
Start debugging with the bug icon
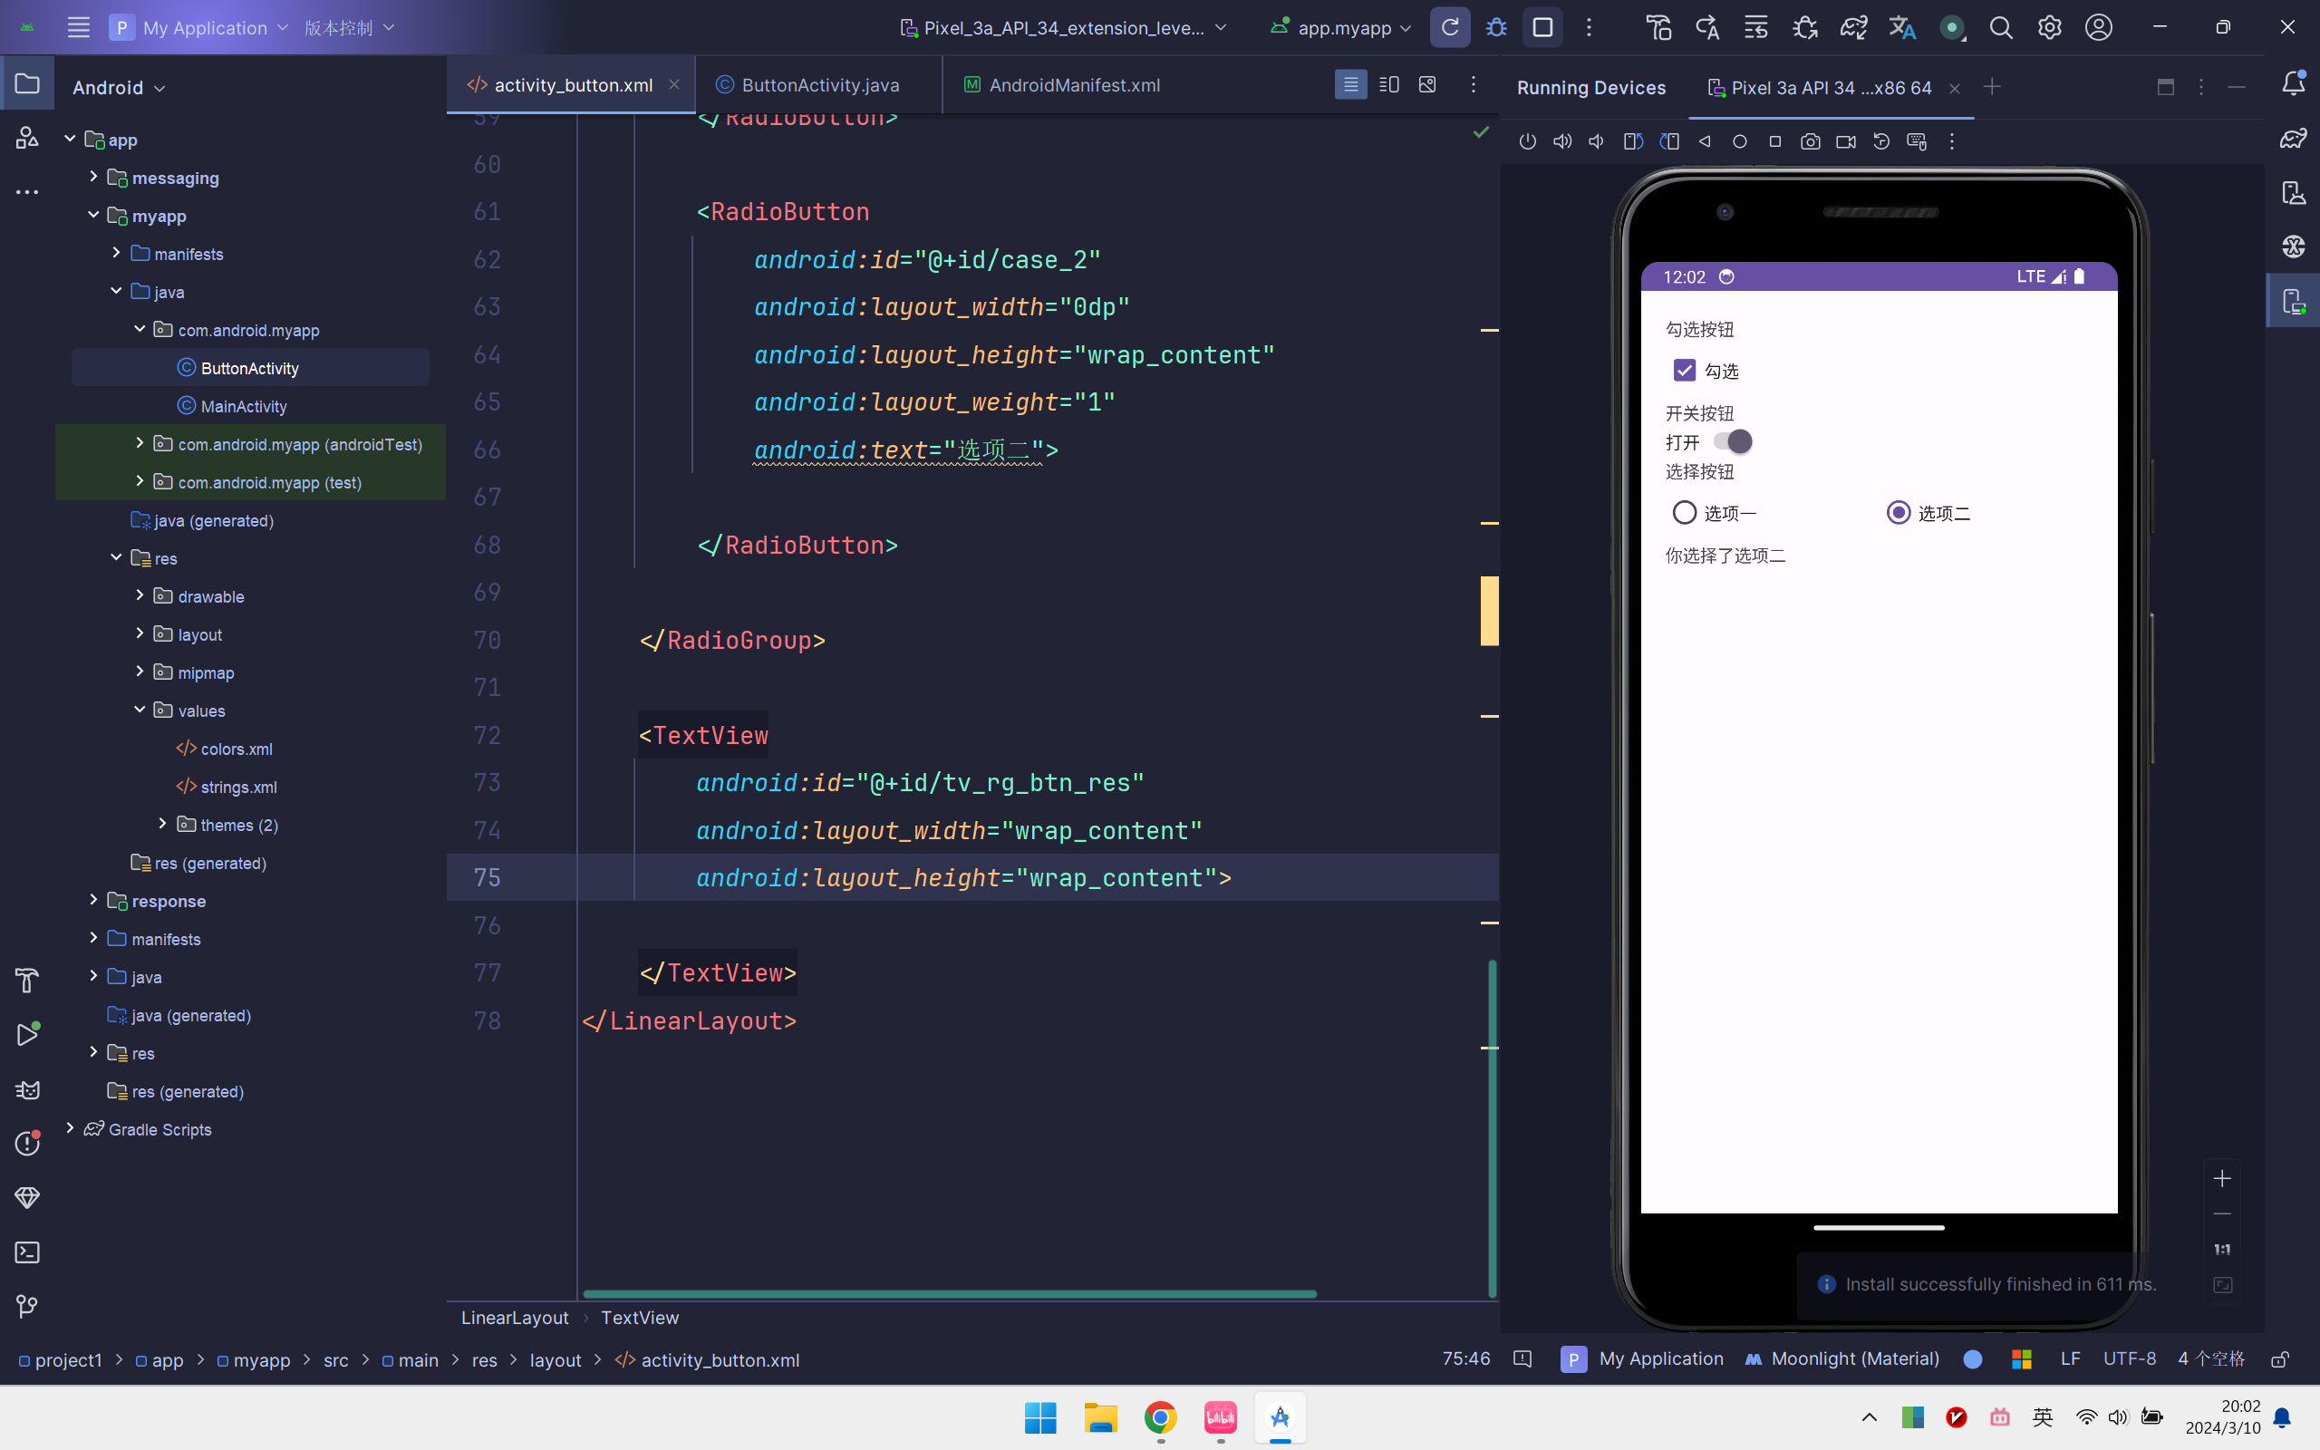tap(1496, 28)
